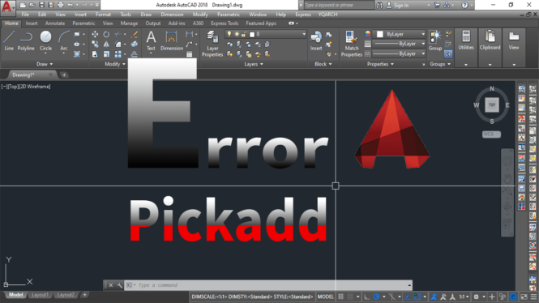Image resolution: width=539 pixels, height=303 pixels.
Task: Click the command line input field
Action: coord(268,285)
